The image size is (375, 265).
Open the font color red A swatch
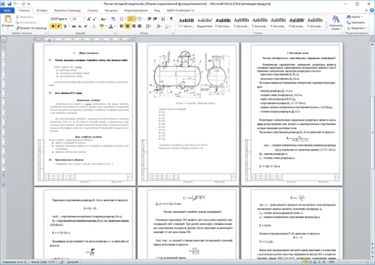111,26
